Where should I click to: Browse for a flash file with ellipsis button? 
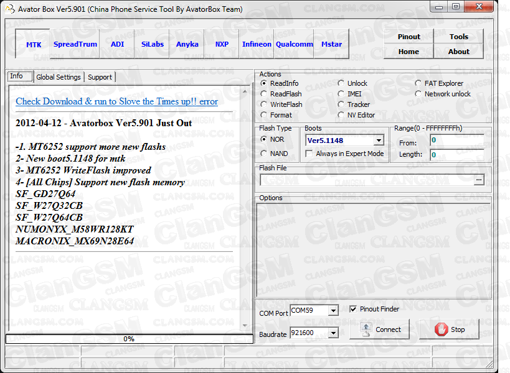click(x=479, y=180)
